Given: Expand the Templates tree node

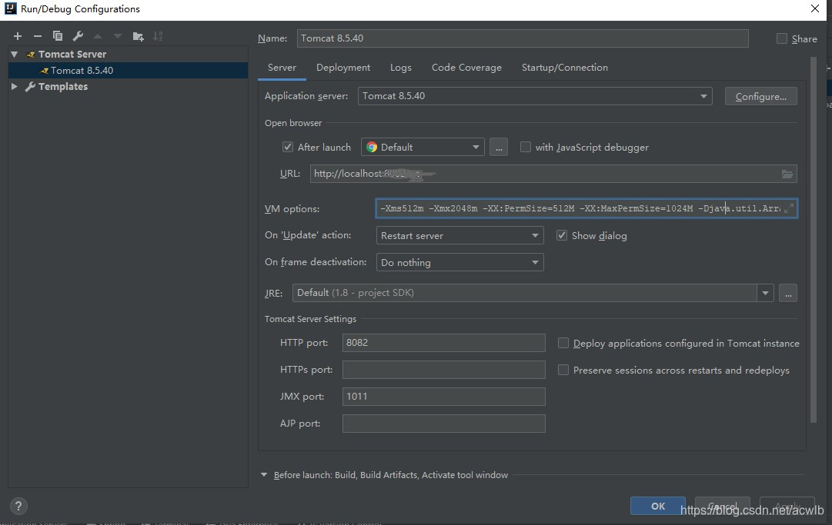Looking at the screenshot, I should pyautogui.click(x=15, y=86).
